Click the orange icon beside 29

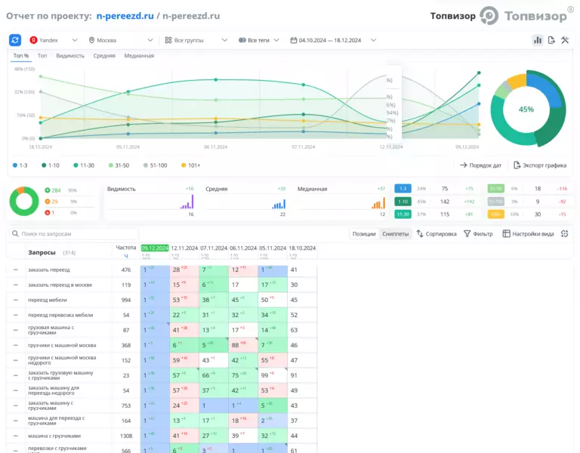48,202
